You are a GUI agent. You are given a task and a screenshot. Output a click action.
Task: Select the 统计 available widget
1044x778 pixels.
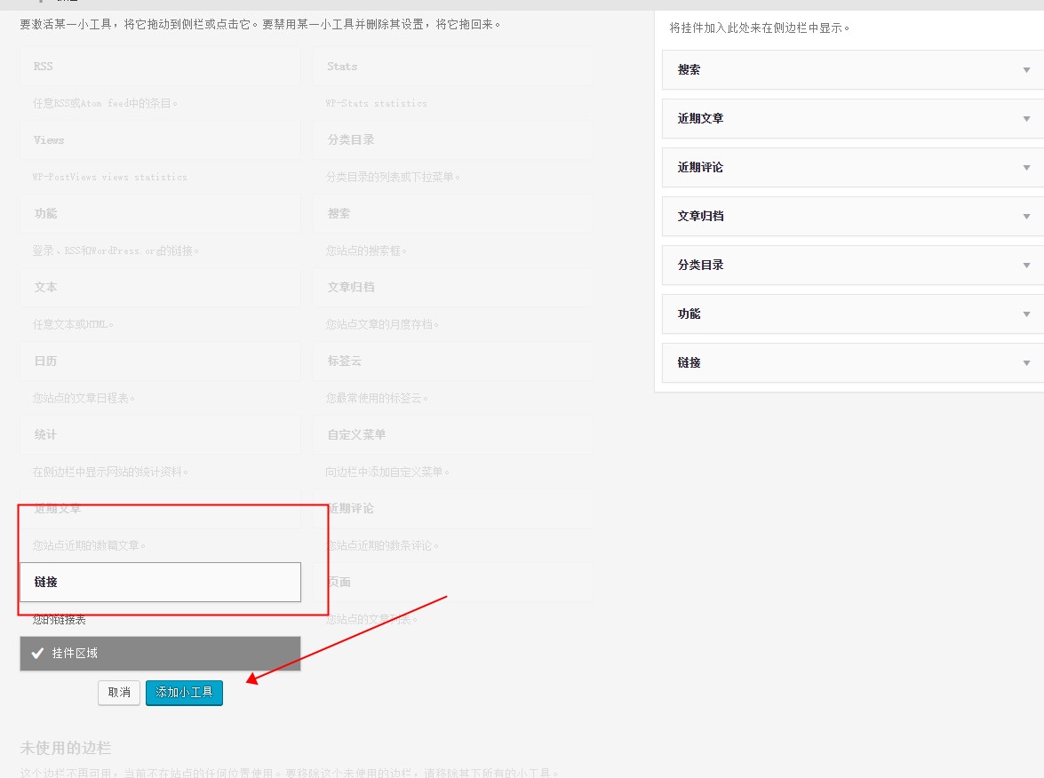160,435
